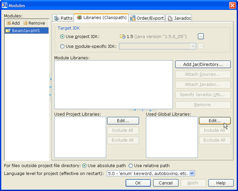Edit the used project libraries

click(x=123, y=121)
